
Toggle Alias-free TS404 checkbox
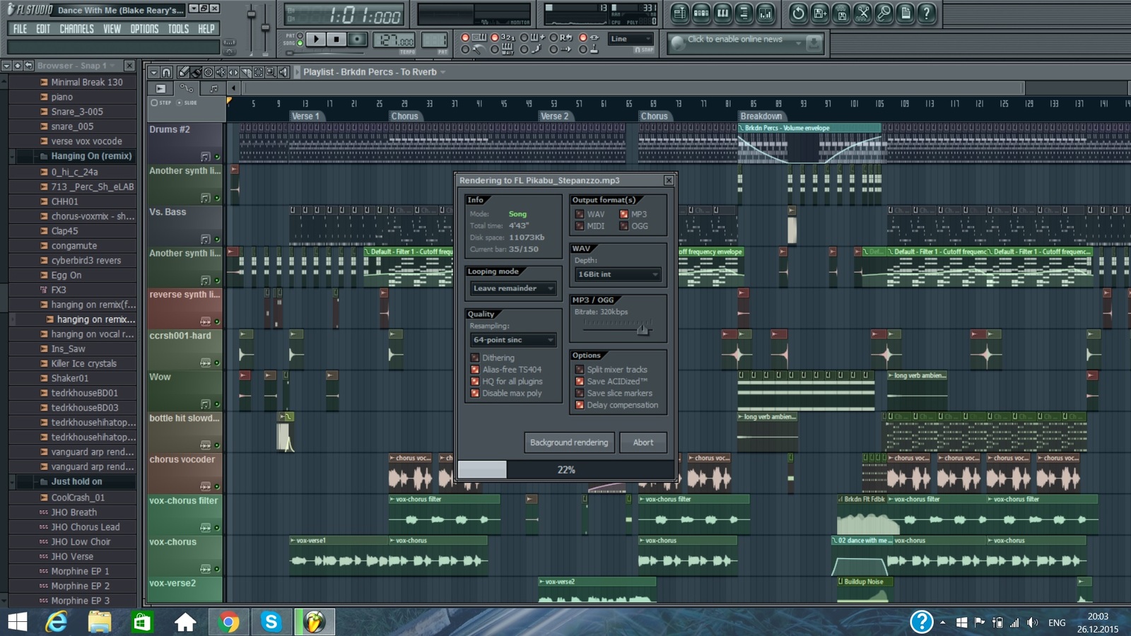point(475,370)
